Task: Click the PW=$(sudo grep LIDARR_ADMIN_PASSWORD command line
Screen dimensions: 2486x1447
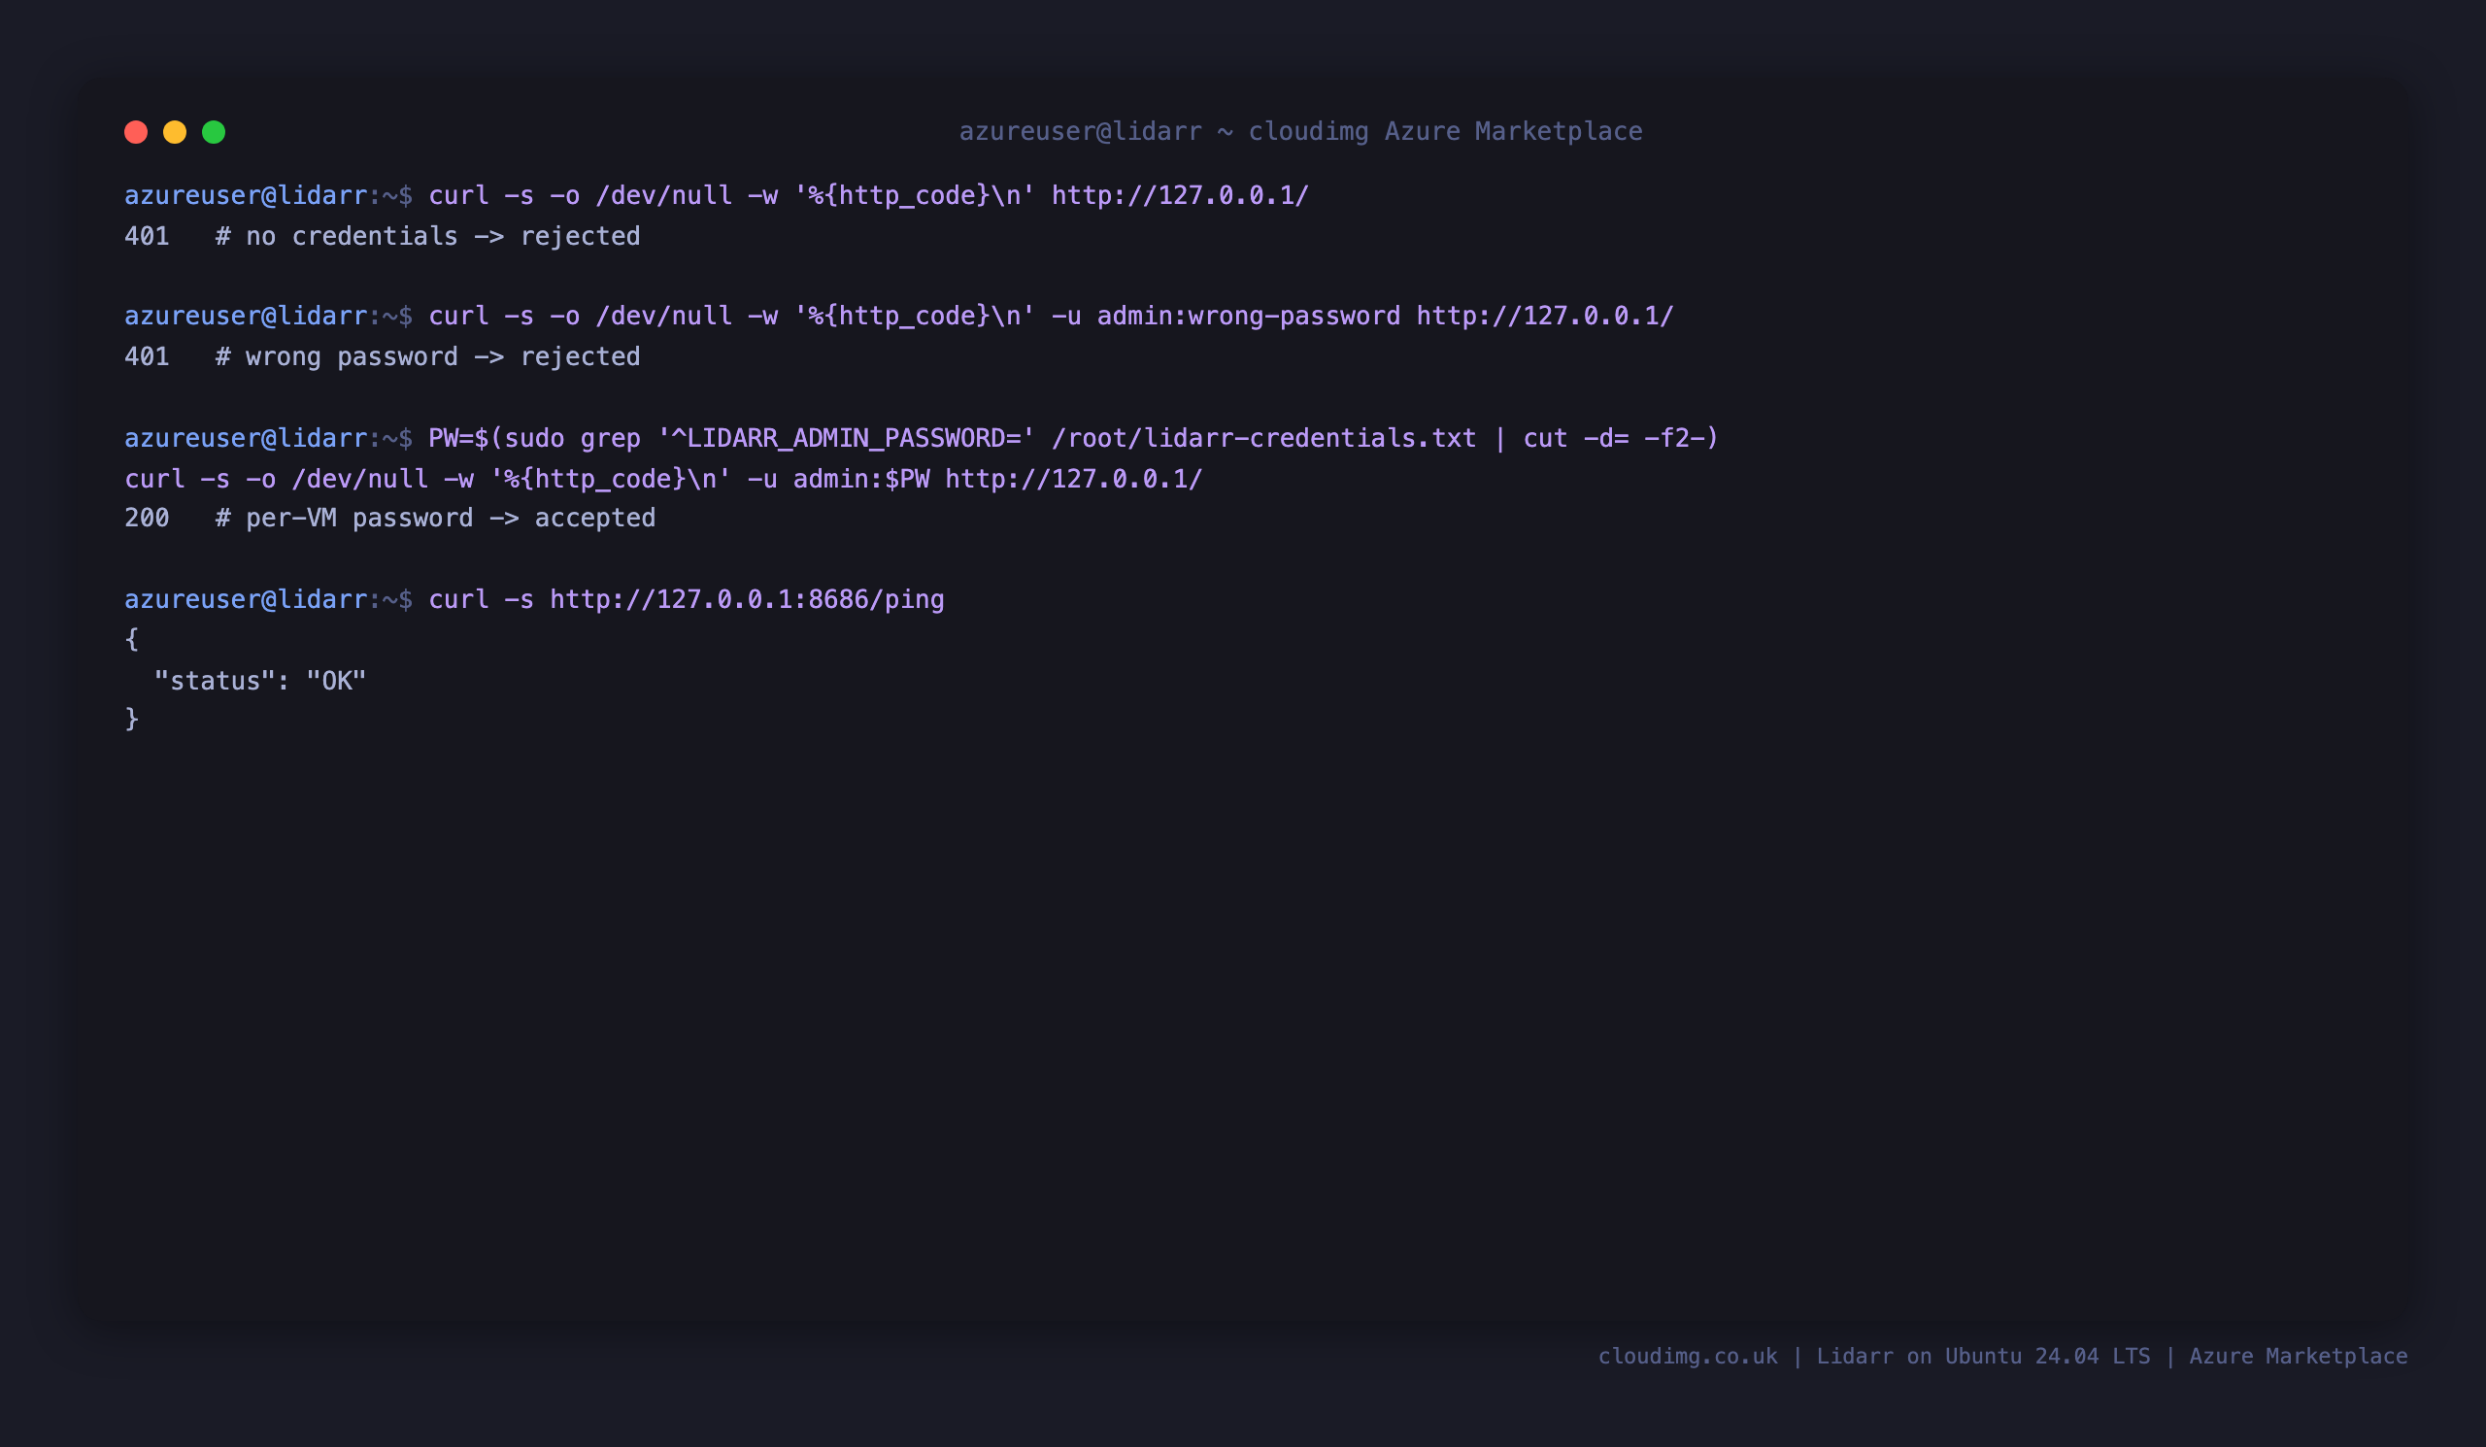Action: [x=1072, y=438]
